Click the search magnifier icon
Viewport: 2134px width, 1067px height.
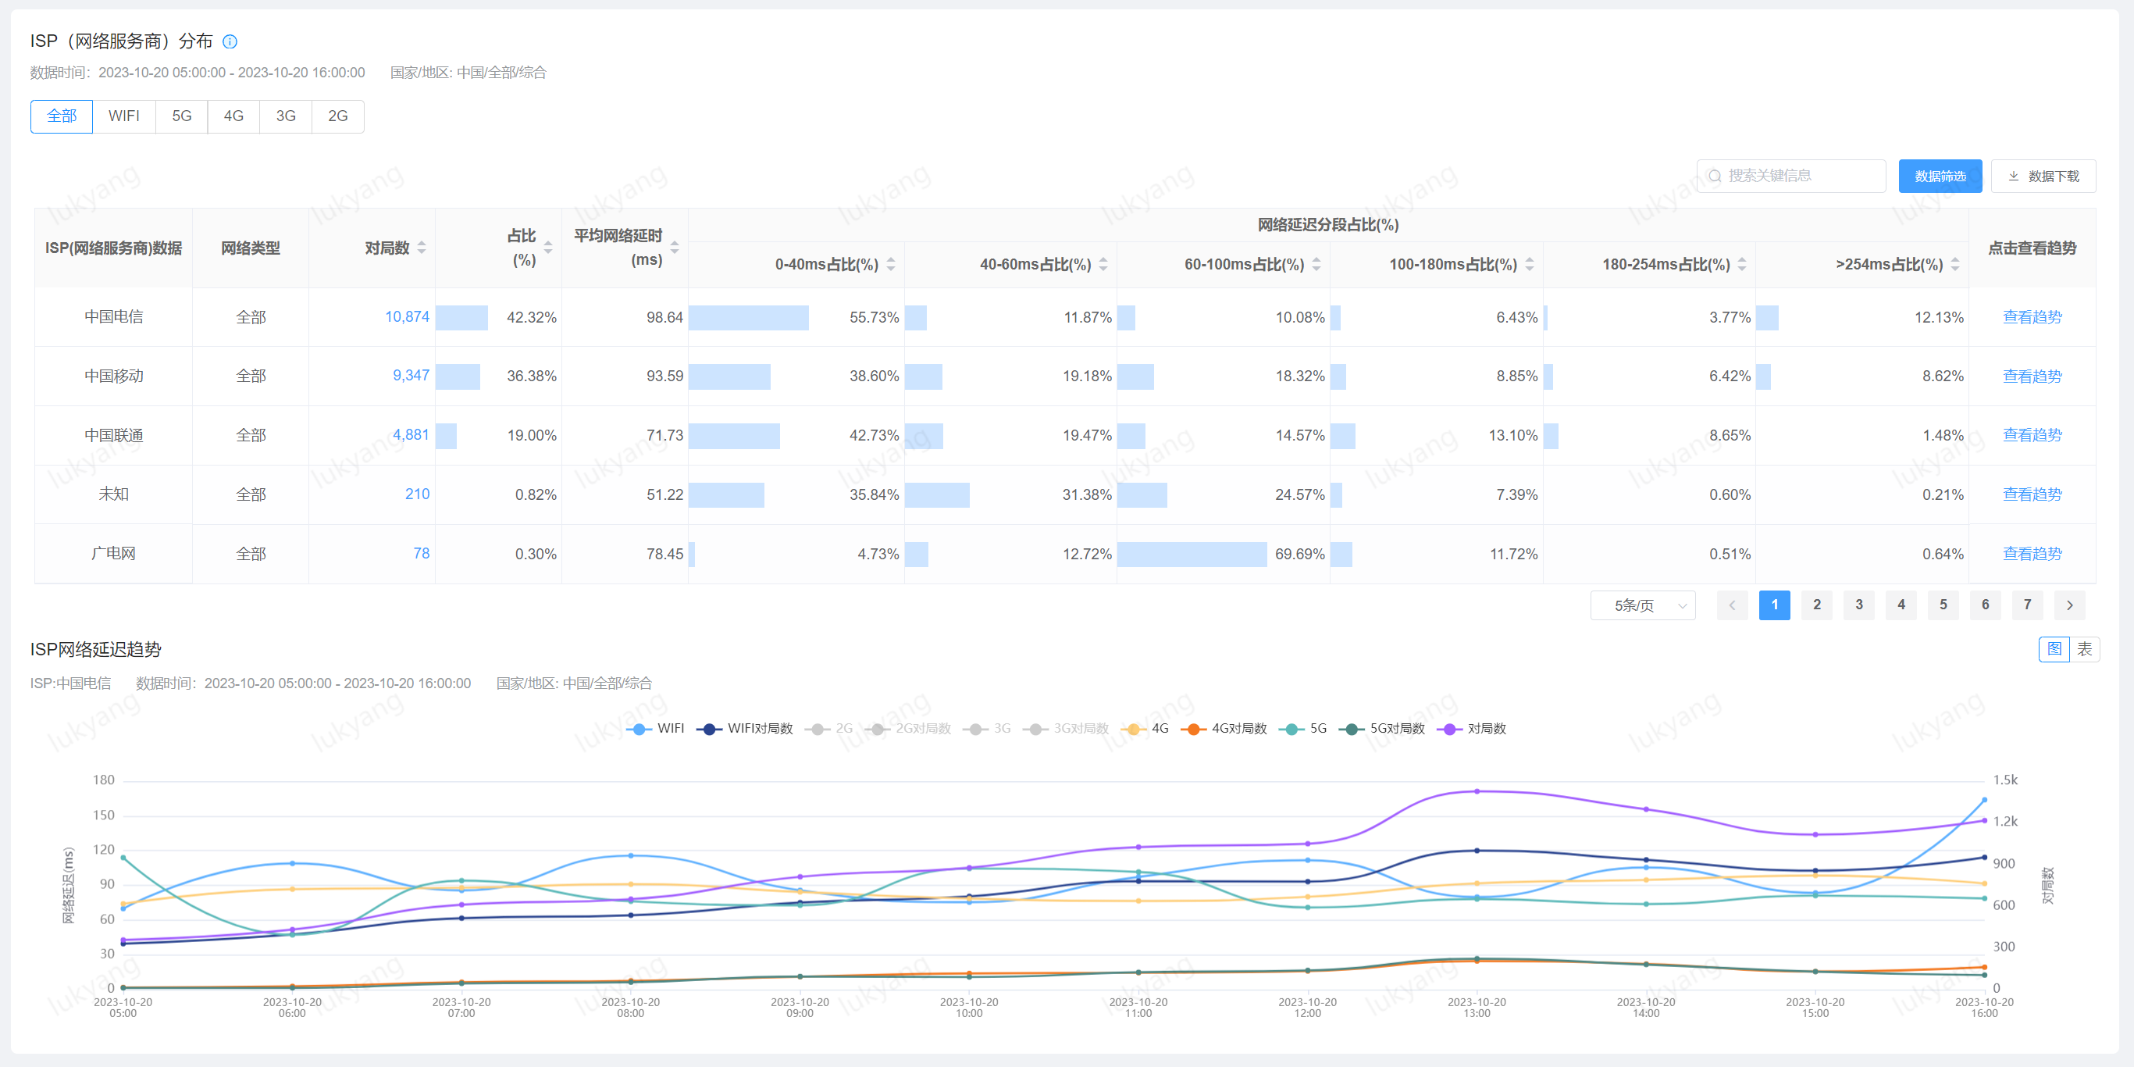[x=1715, y=176]
